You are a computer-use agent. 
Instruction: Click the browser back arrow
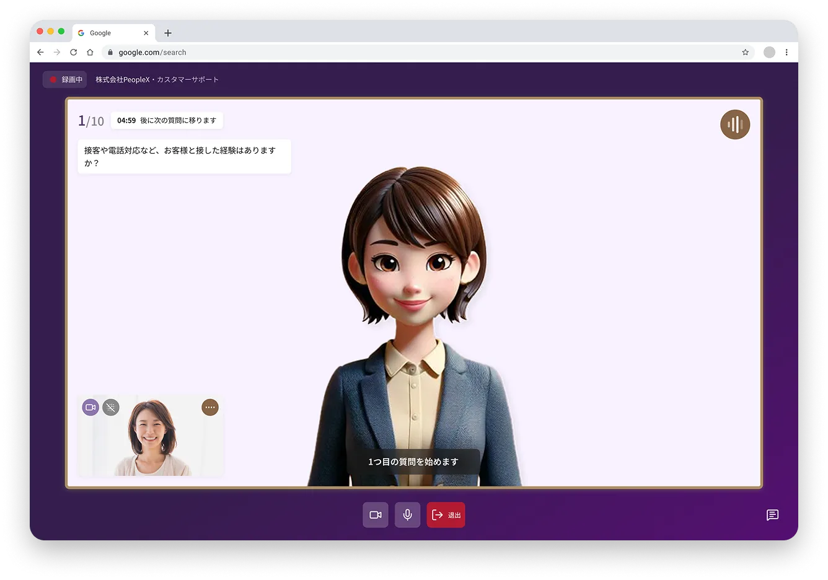click(x=40, y=52)
